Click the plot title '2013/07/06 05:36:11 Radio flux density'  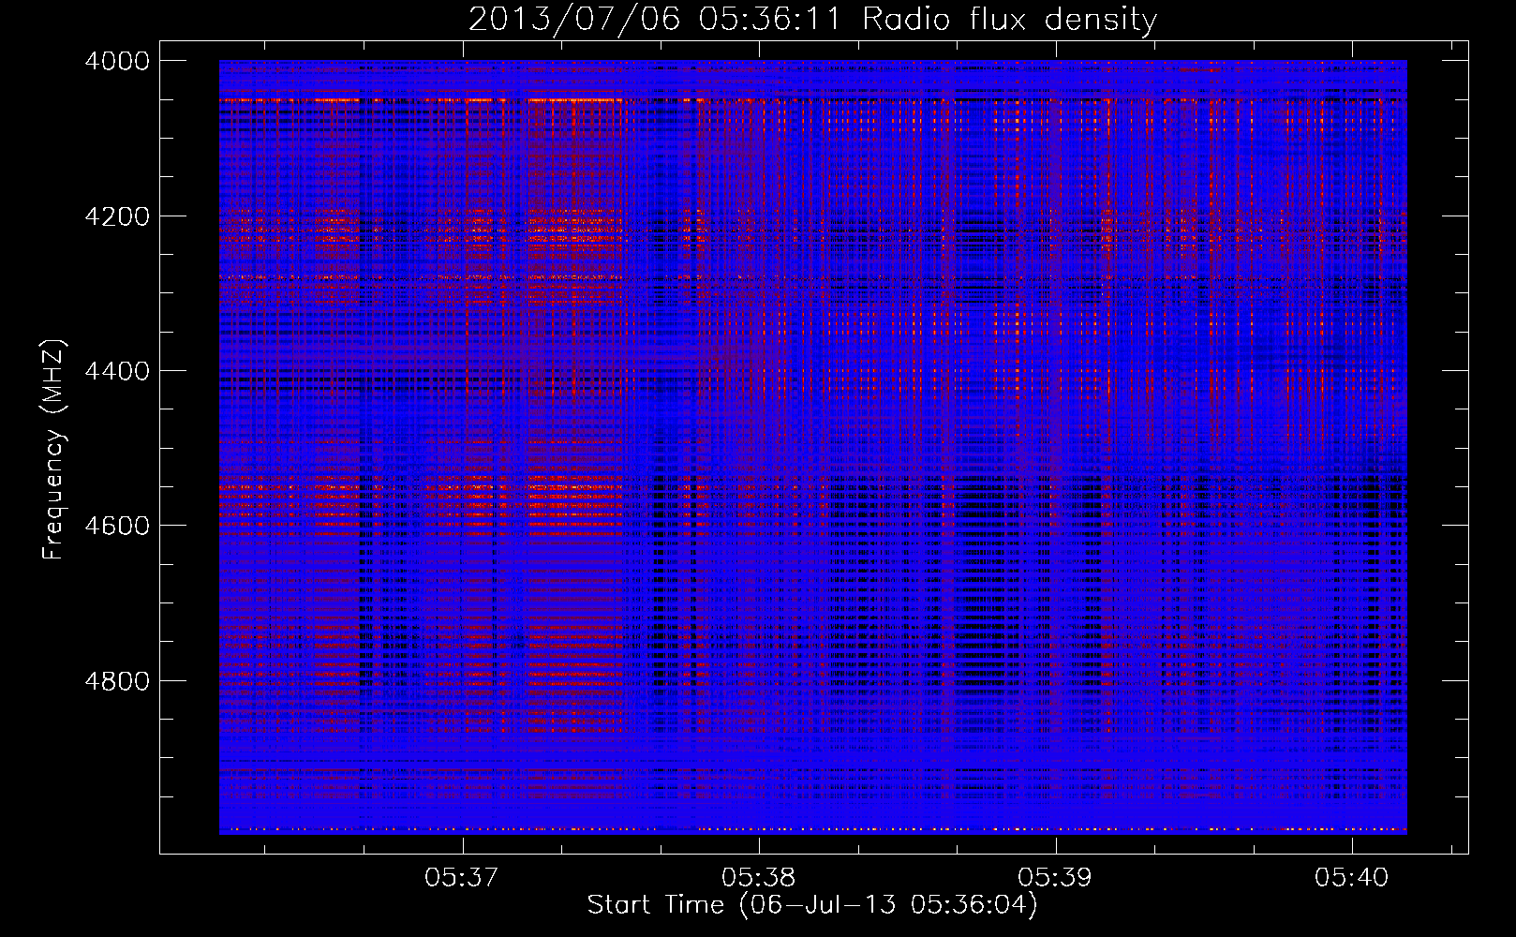(x=812, y=19)
